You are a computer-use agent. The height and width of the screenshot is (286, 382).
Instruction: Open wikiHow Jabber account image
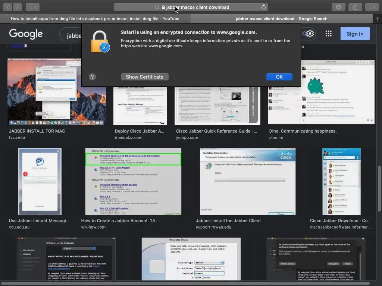[133, 181]
